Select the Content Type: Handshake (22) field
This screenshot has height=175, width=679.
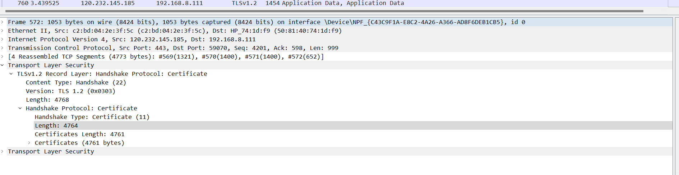[x=76, y=83]
